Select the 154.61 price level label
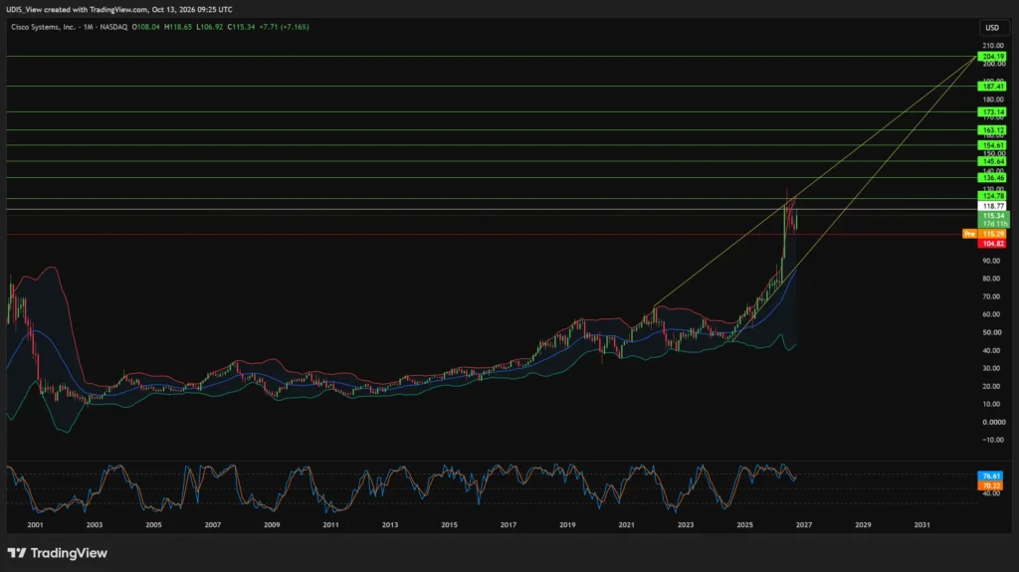Screen dimensions: 1019x572 (992, 145)
